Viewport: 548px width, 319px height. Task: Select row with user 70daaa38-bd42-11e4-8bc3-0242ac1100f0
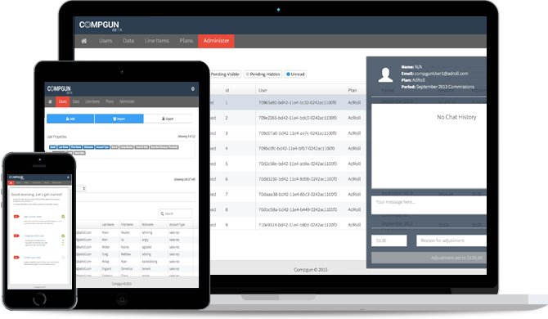coord(288,195)
